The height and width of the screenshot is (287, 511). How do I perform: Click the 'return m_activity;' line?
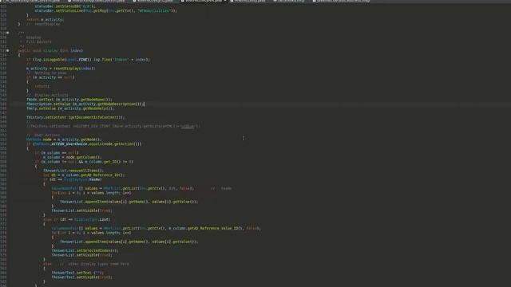click(45, 19)
